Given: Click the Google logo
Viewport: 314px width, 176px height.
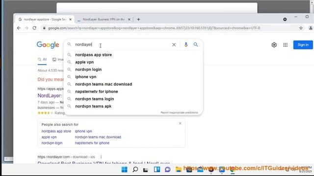Looking at the screenshot, I should pyautogui.click(x=48, y=45).
